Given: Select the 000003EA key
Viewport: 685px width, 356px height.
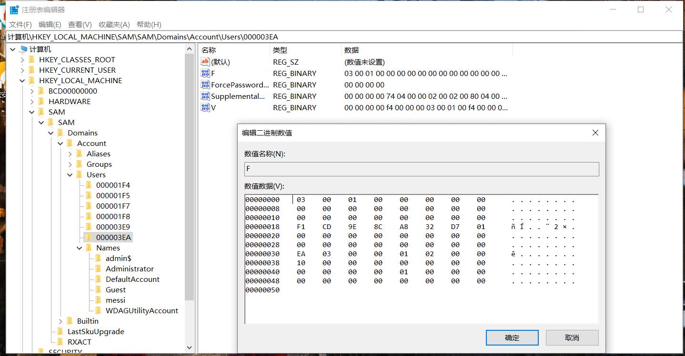Looking at the screenshot, I should point(113,237).
